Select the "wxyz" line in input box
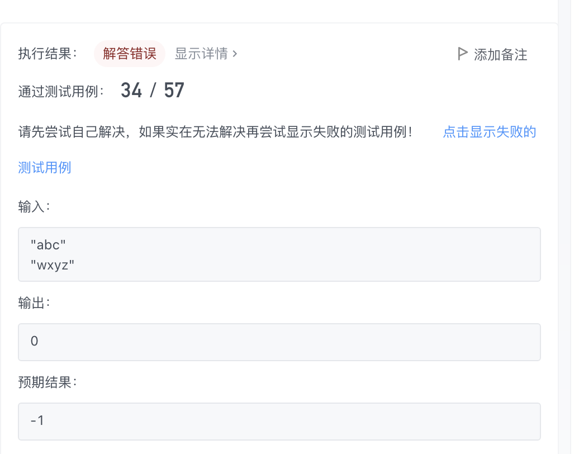Screen dimensions: 579x454 pyautogui.click(x=53, y=265)
